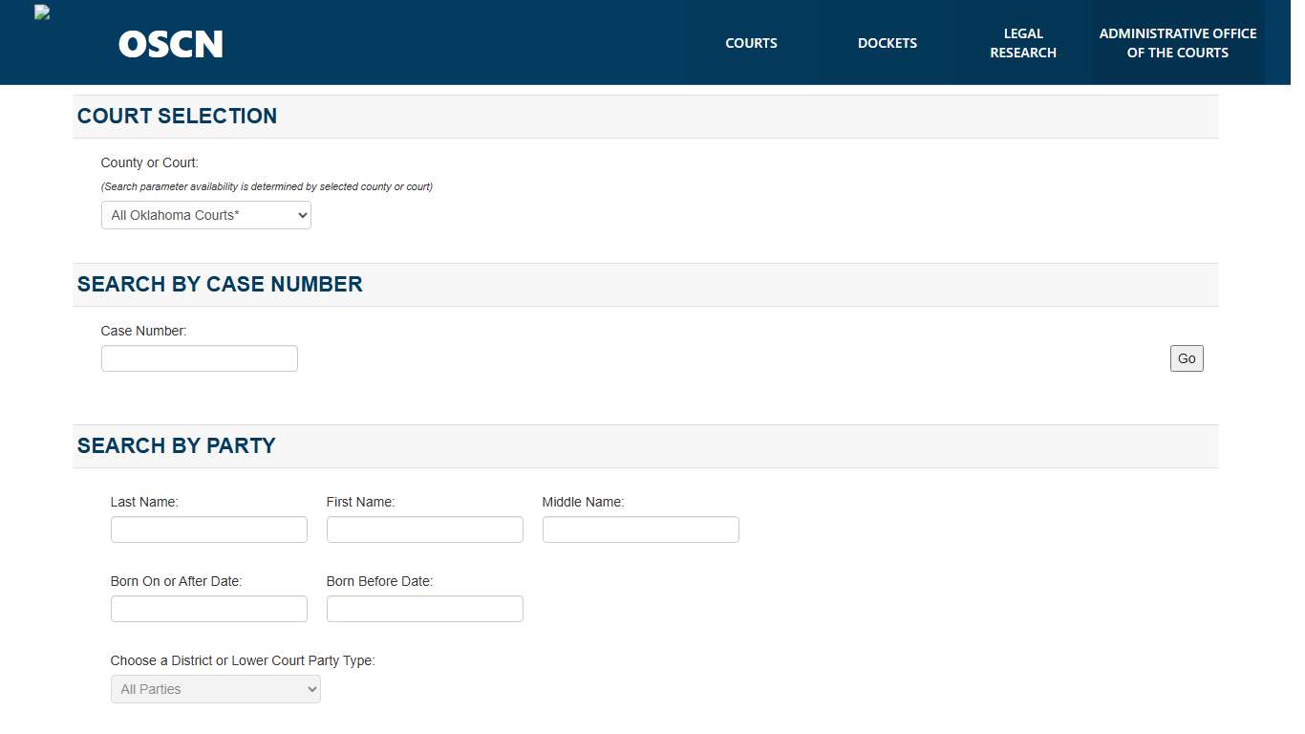Click the SEARCH BY CASE NUMBER heading
The image size is (1305, 734).
[x=219, y=284]
